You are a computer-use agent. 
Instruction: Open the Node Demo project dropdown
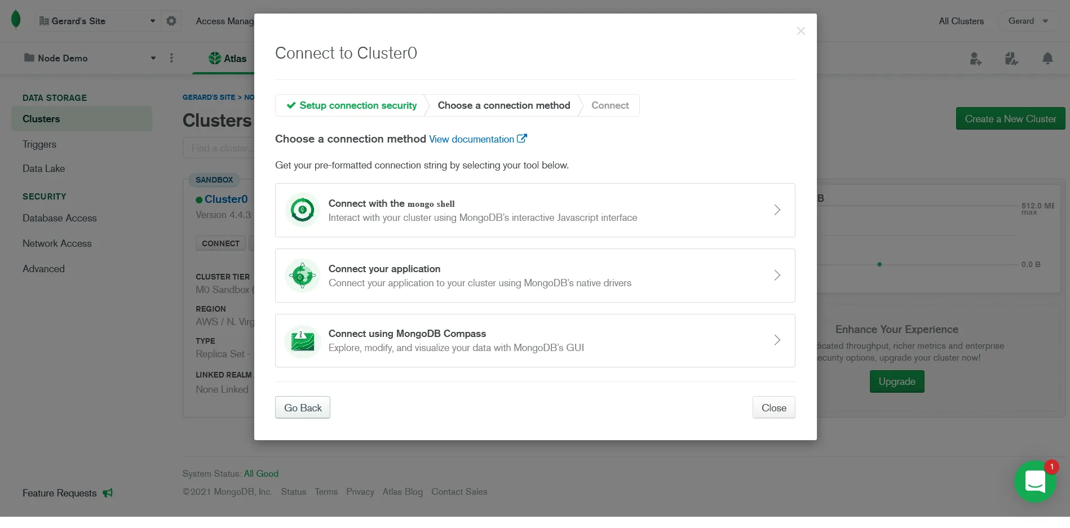[x=90, y=58]
